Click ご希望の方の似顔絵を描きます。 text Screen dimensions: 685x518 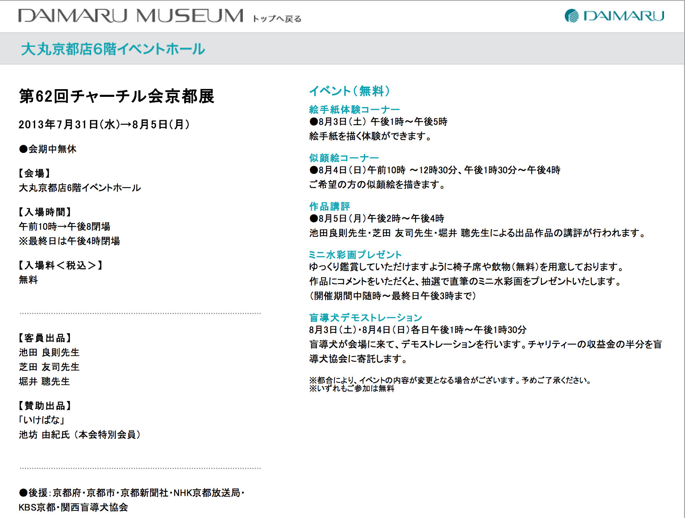click(377, 184)
